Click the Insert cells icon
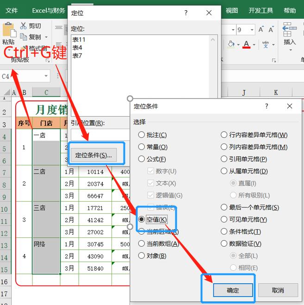This screenshot has width=304, height=305. pyautogui.click(x=290, y=29)
